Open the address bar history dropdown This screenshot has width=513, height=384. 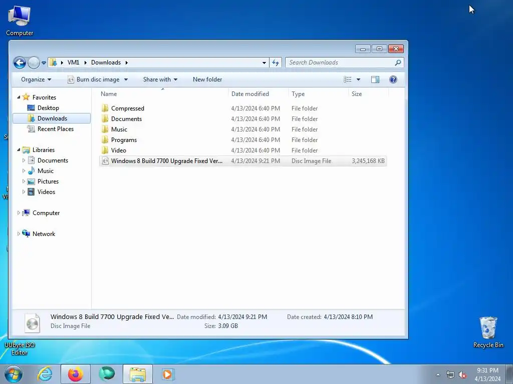[264, 62]
